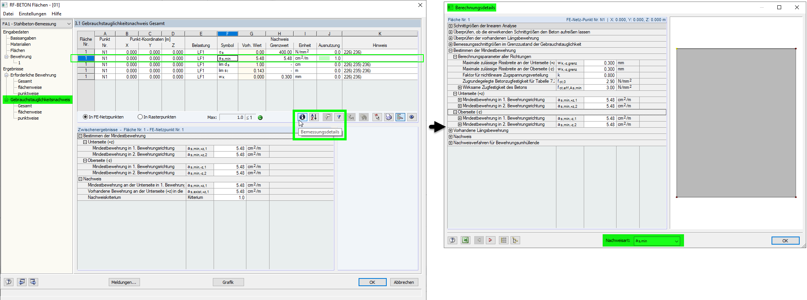This screenshot has height=300, width=807.
Task: Click the 0.800 factor k value
Action: (600, 75)
